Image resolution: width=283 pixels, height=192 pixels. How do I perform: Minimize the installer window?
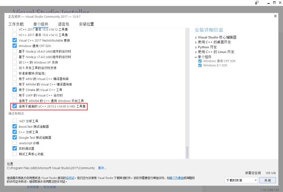268,3
